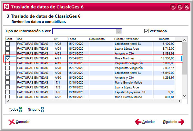The height and width of the screenshot is (131, 193).
Task: Click the Vaqueritto Vilagarcía cell of invoice A/28
Action: pos(134,68)
